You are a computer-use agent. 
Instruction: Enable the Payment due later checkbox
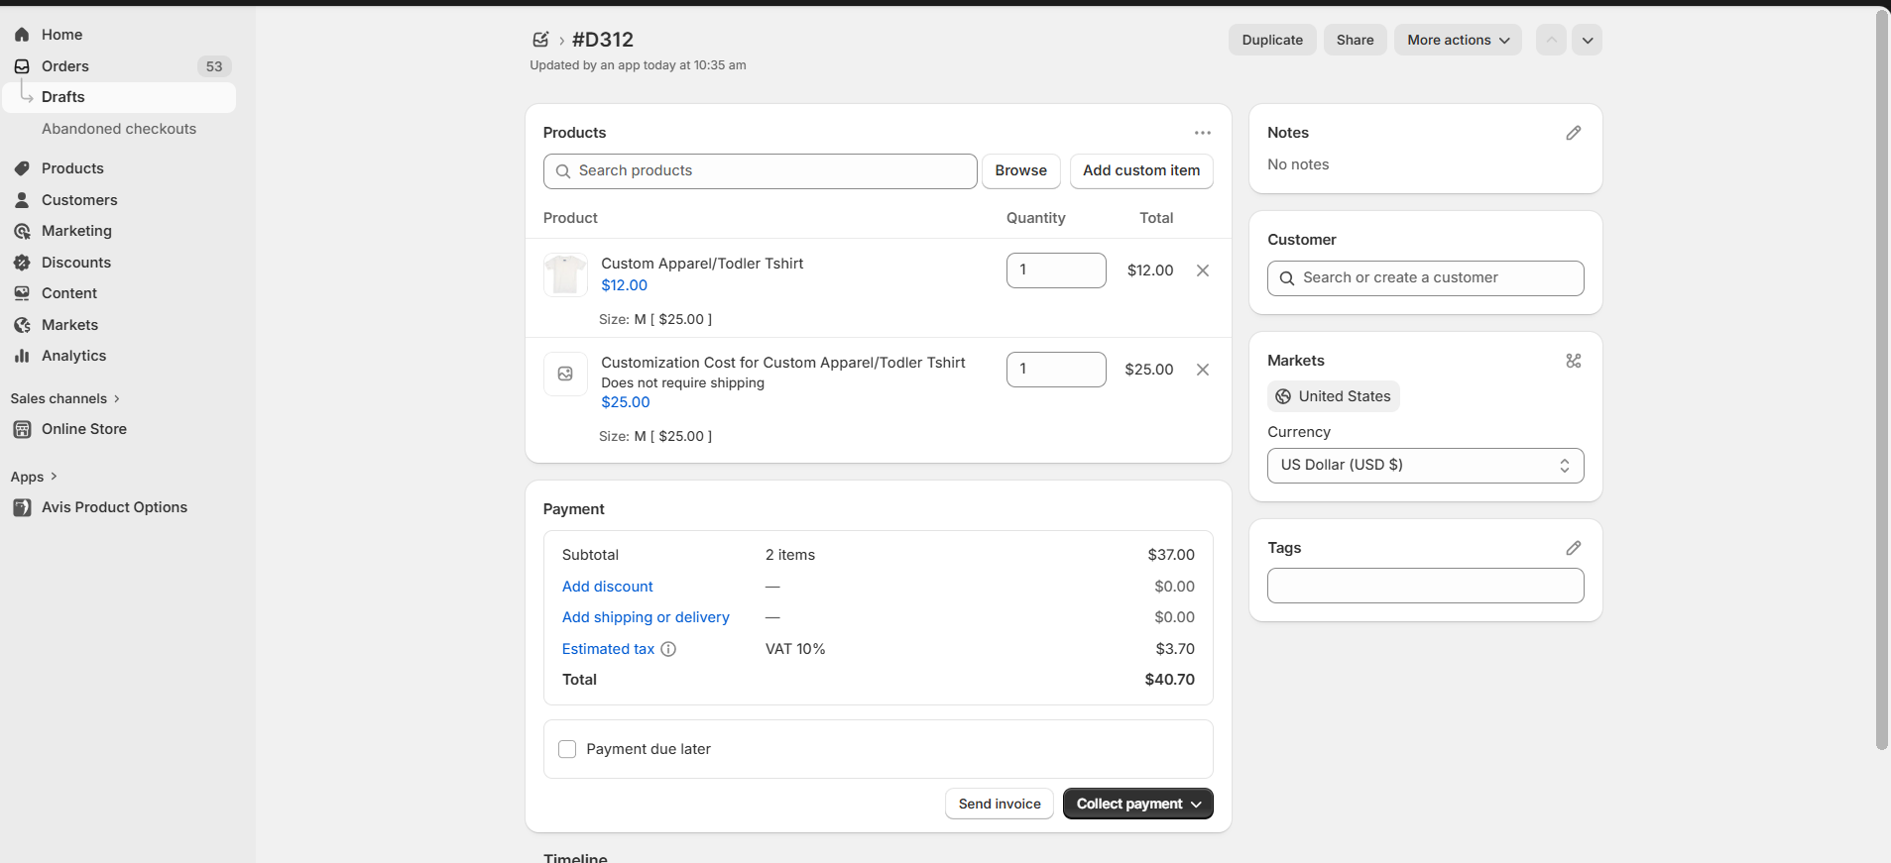[x=567, y=749]
